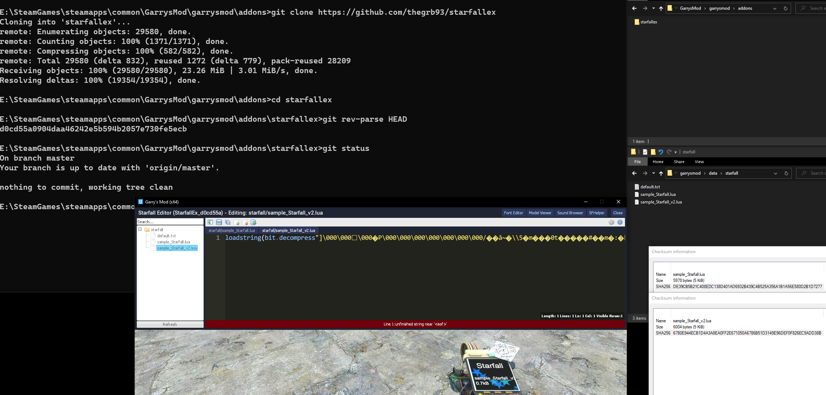The height and width of the screenshot is (395, 826).
Task: Delete the file using the red minus icon
Action: coord(245,222)
